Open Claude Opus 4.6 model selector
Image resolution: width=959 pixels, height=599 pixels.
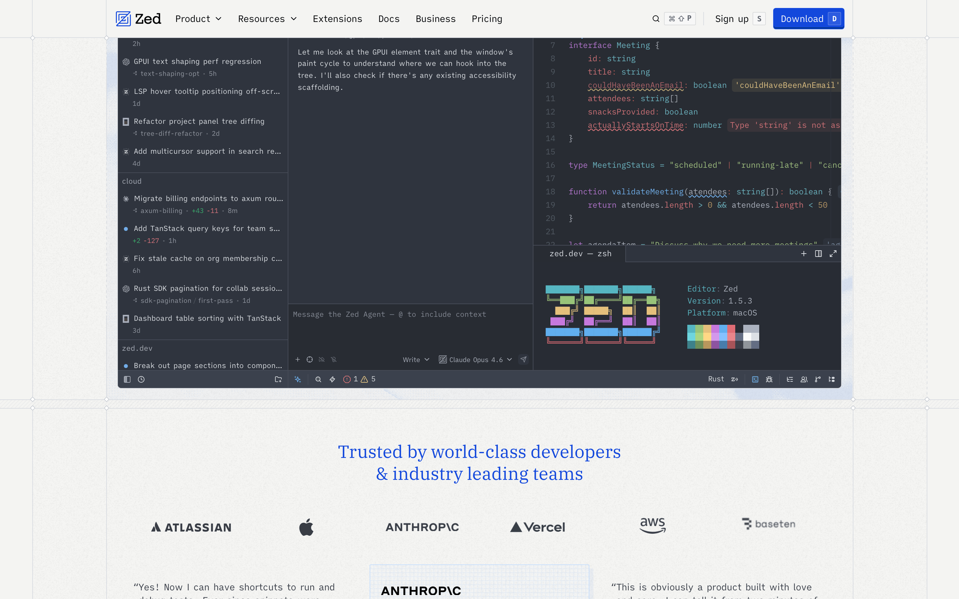click(475, 360)
